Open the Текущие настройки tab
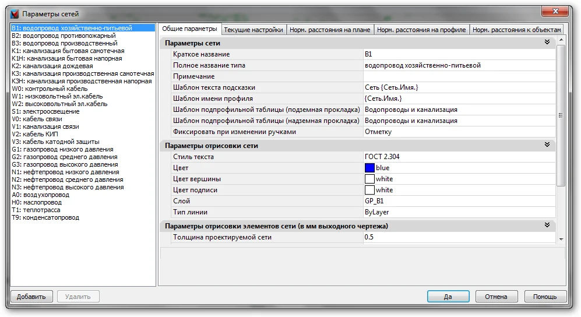The width and height of the screenshot is (581, 317). tap(253, 30)
